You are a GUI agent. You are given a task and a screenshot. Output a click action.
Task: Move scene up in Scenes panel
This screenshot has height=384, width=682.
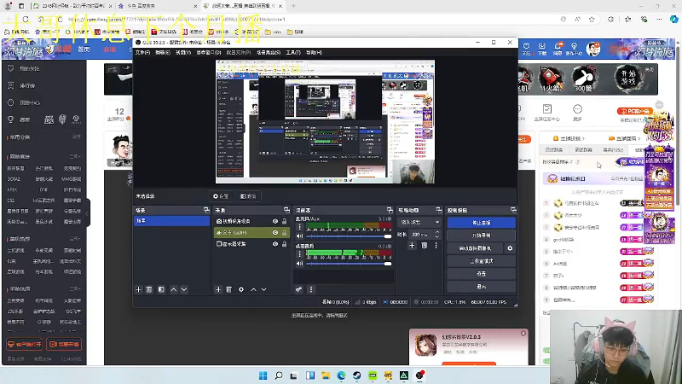(x=174, y=289)
